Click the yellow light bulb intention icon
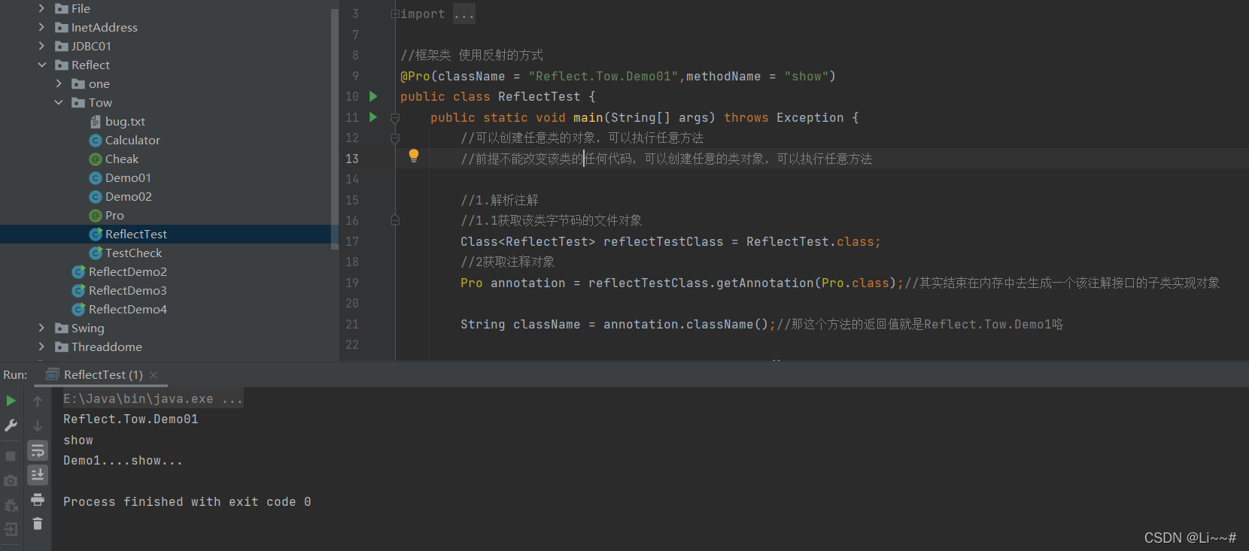This screenshot has height=551, width=1249. [x=413, y=156]
